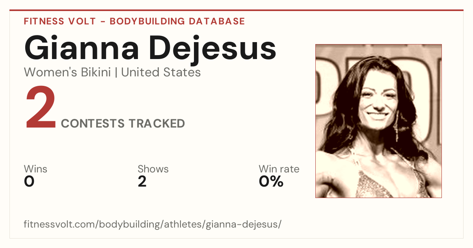Image resolution: width=473 pixels, height=248 pixels.
Task: Open the fitnessvolt.com athlete profile URL
Action: (153, 224)
